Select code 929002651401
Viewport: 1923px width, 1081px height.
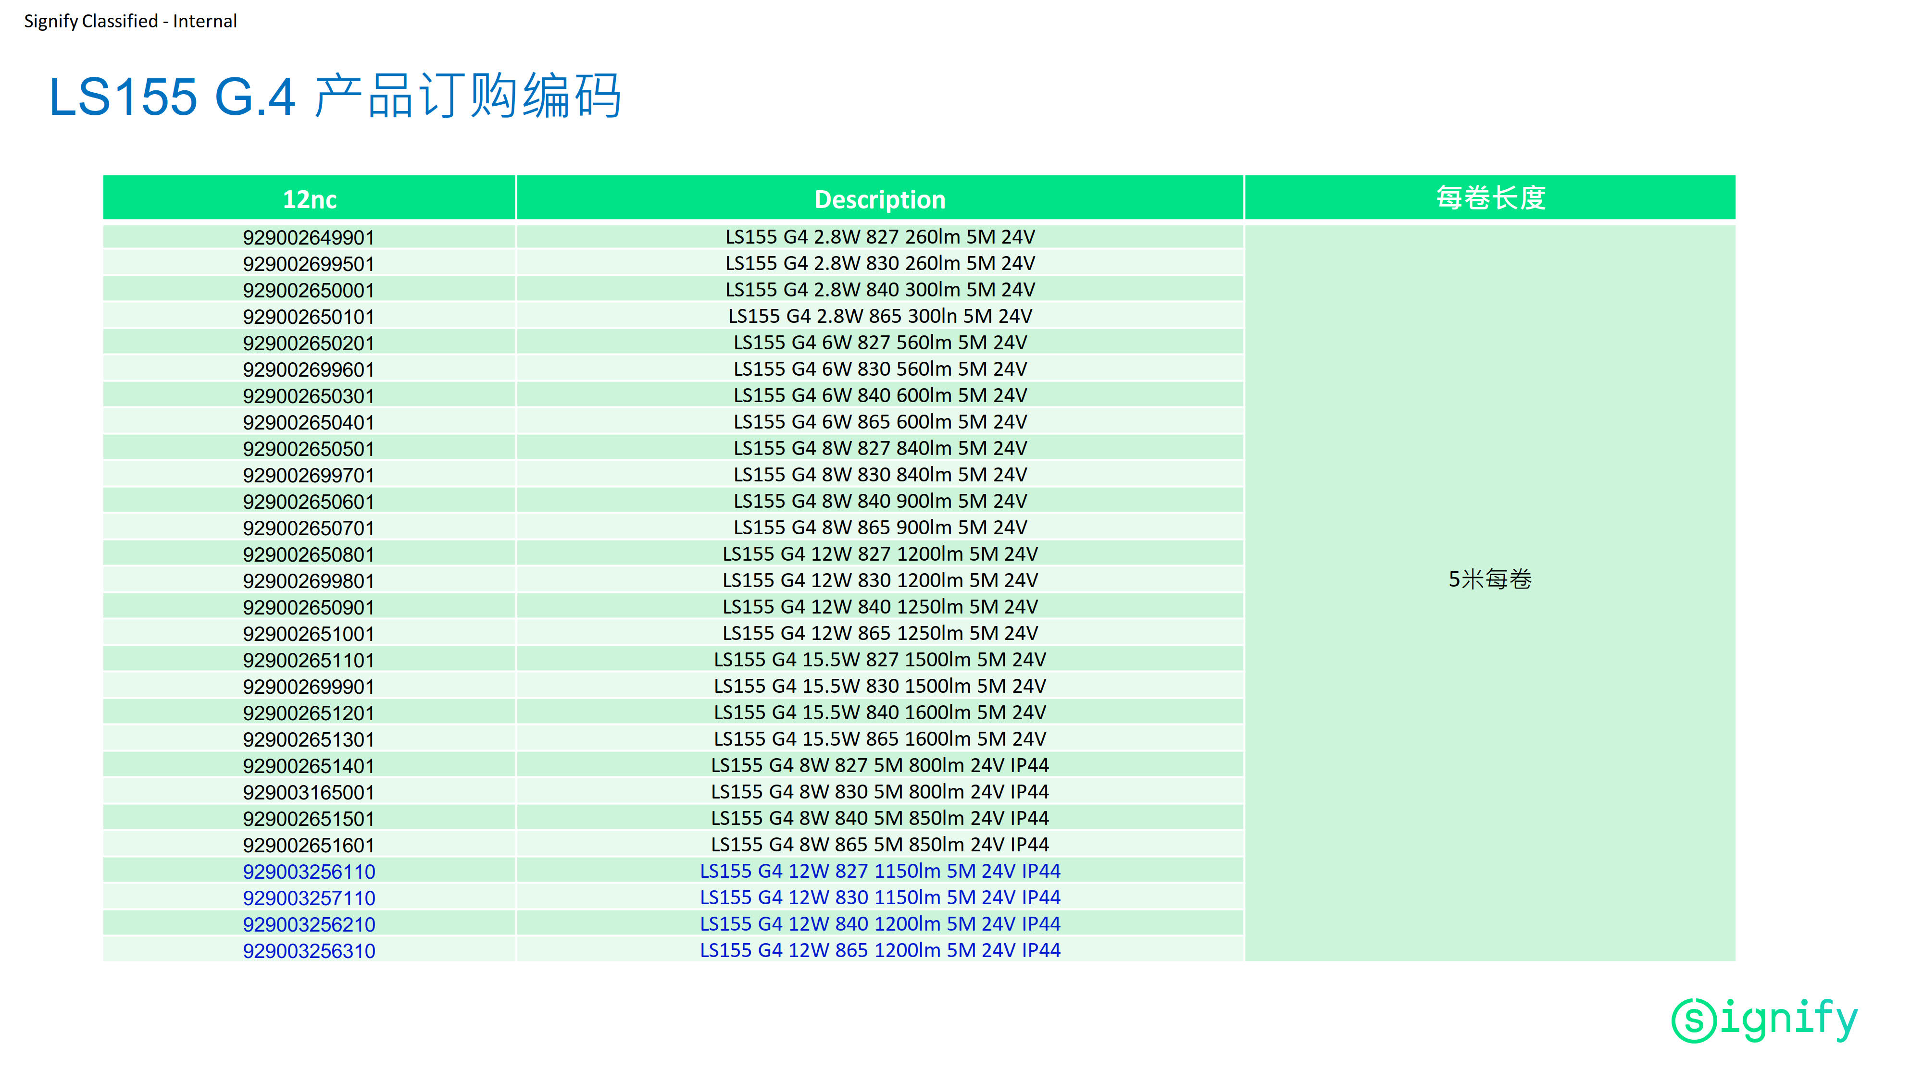308,766
